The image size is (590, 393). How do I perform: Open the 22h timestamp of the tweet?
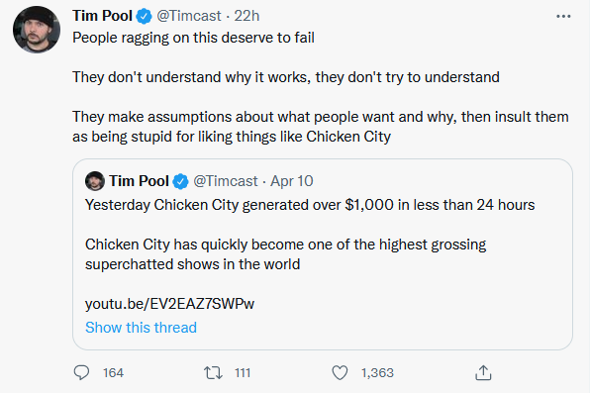[246, 16]
